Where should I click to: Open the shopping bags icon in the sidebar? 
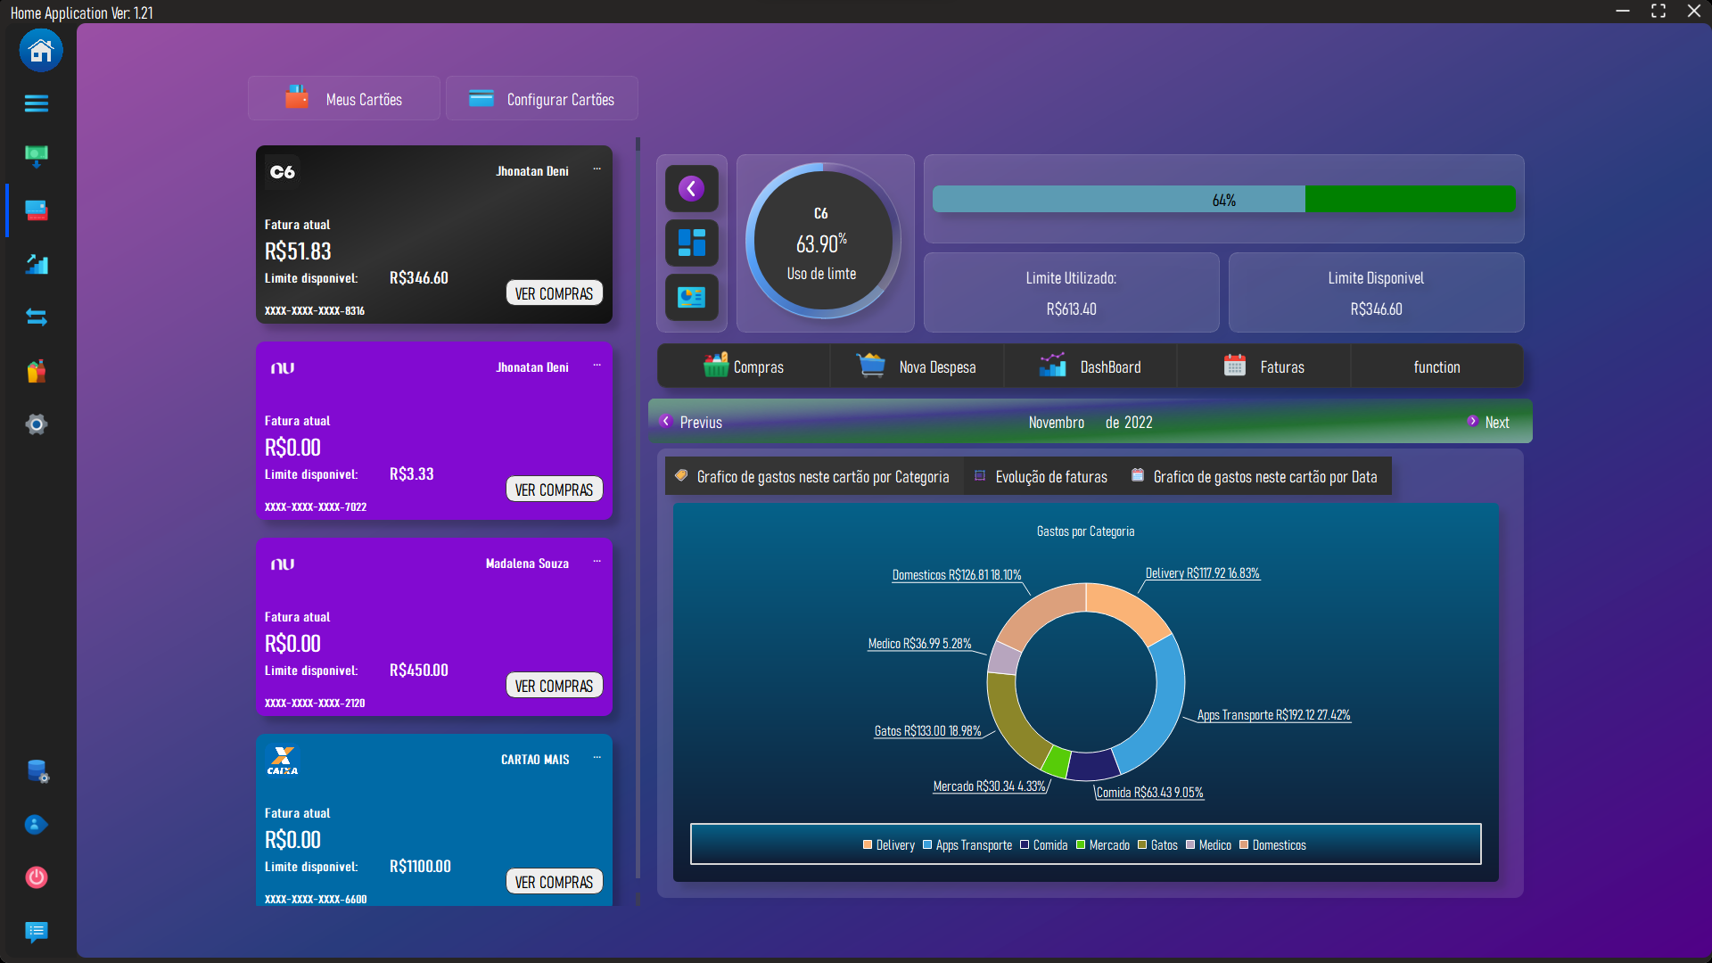pos(37,371)
